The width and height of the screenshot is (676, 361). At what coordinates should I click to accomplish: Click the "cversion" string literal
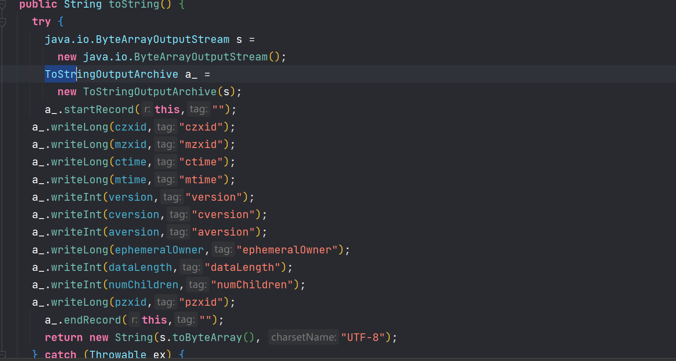[x=223, y=215]
